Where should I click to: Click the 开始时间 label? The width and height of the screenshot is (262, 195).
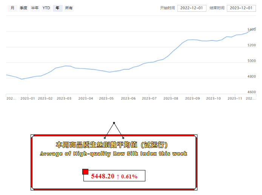167,8
